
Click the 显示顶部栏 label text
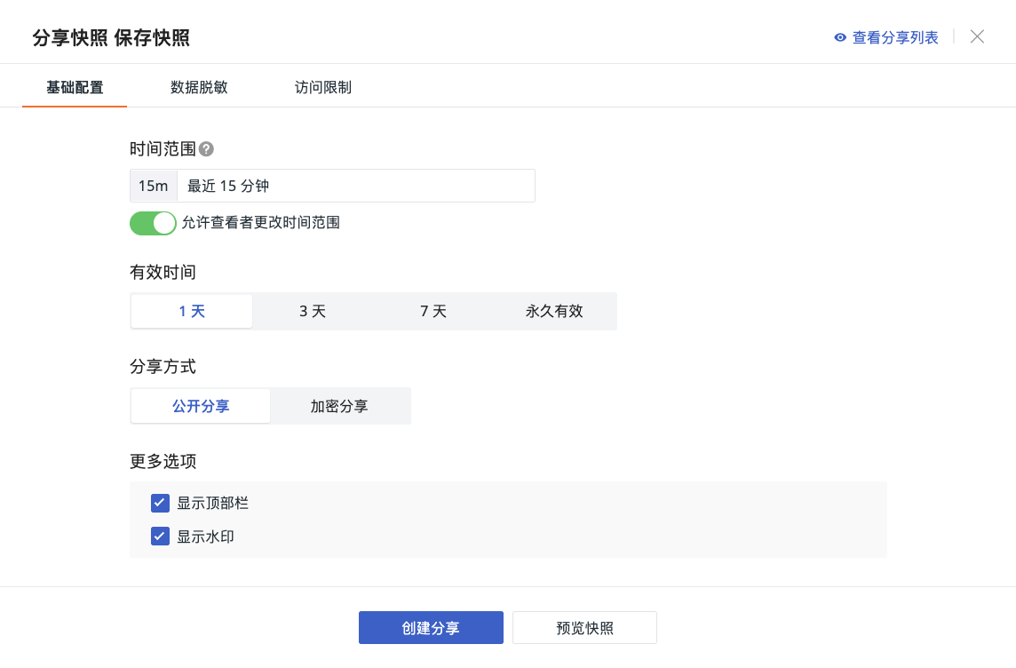click(x=212, y=503)
